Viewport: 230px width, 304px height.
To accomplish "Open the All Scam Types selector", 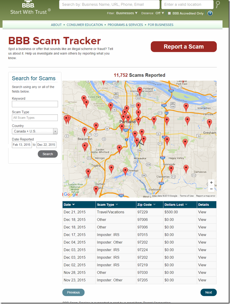I will click(35, 118).
